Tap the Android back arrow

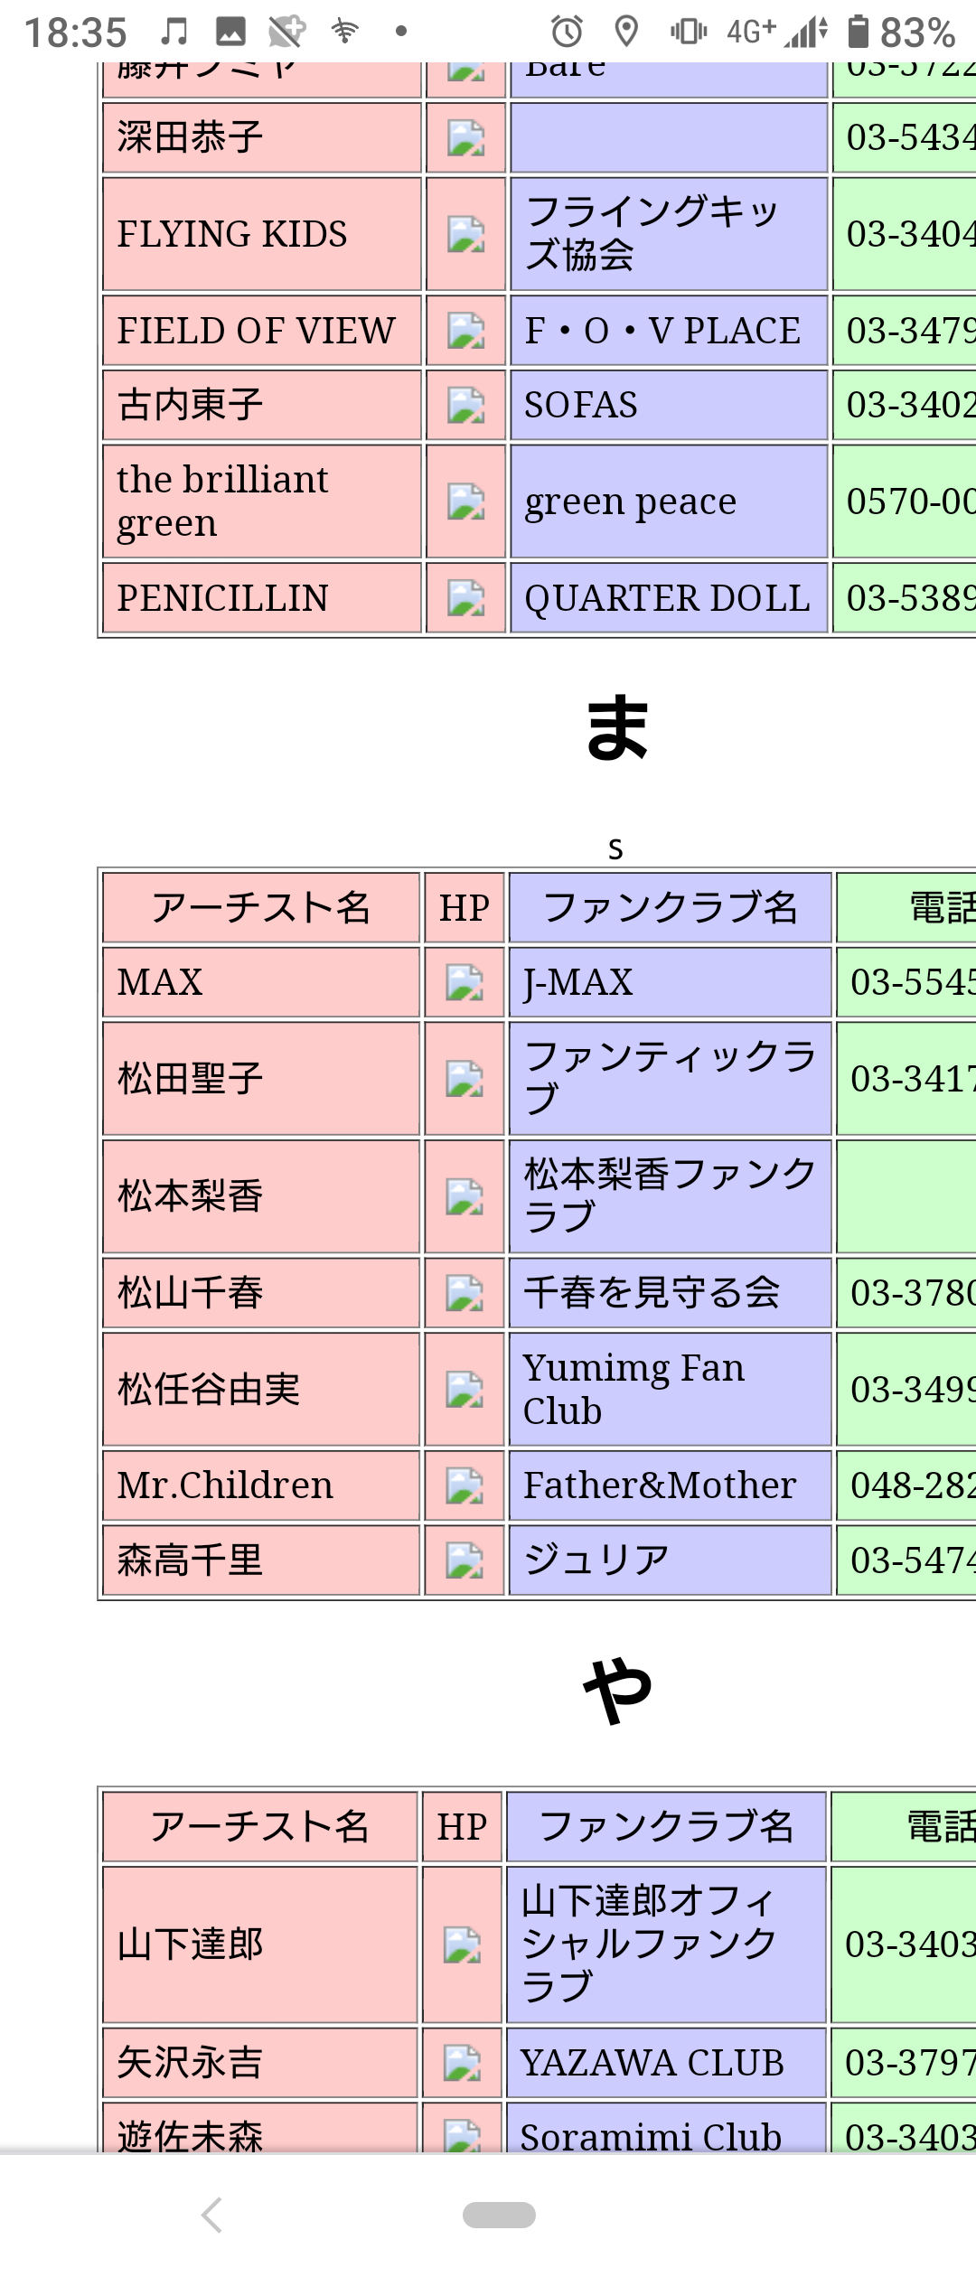coord(211,2215)
